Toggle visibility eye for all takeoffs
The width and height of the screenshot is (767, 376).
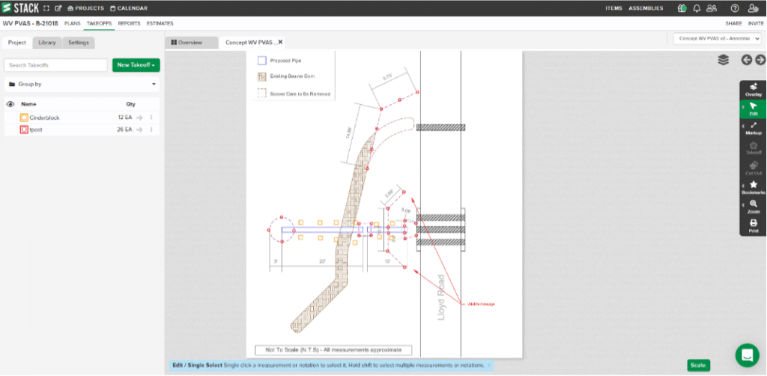point(10,104)
